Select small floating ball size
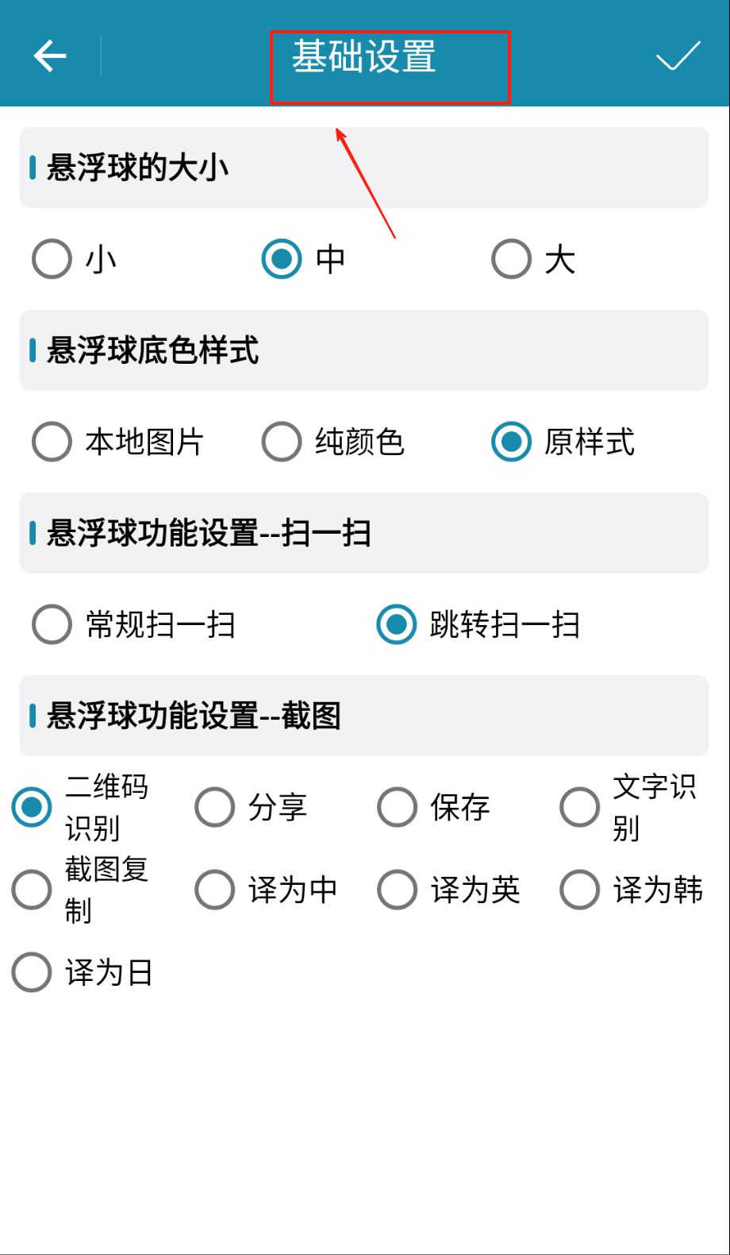Viewport: 730px width, 1255px height. coord(52,259)
